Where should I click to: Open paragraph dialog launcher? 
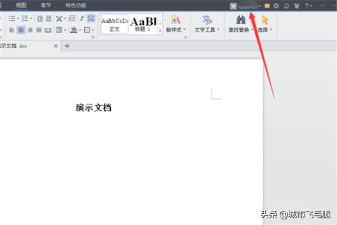pyautogui.click(x=93, y=37)
